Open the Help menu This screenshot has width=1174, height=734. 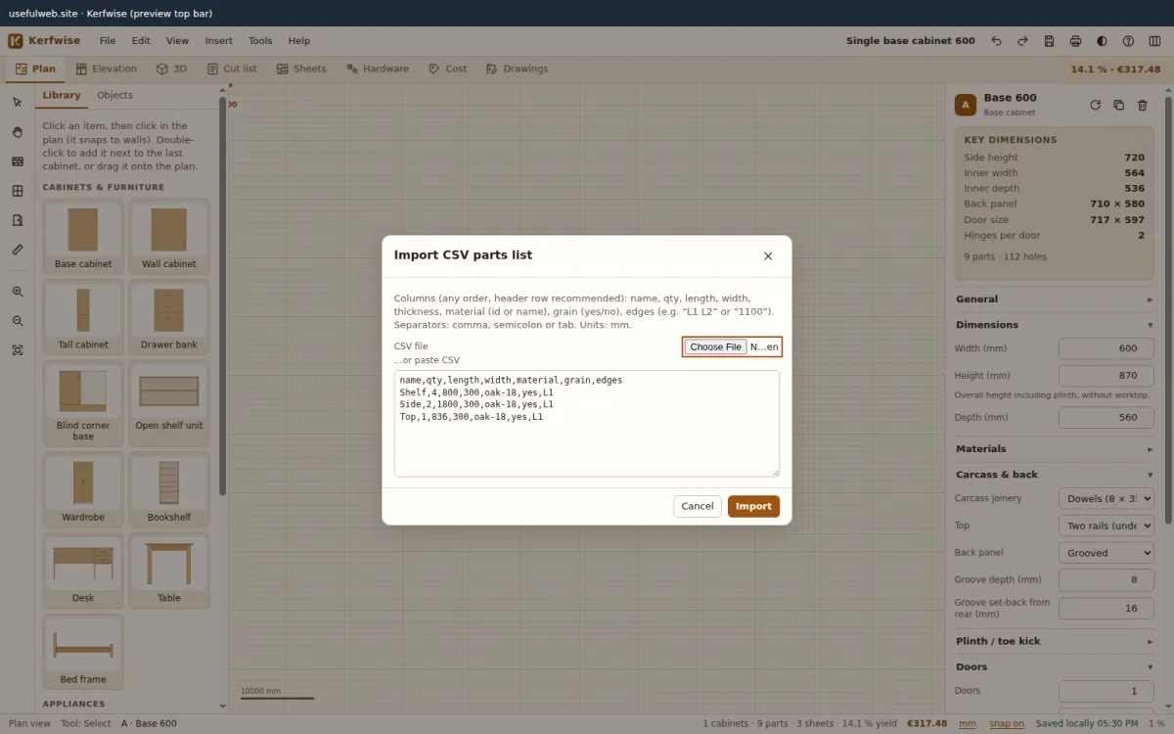pos(299,41)
